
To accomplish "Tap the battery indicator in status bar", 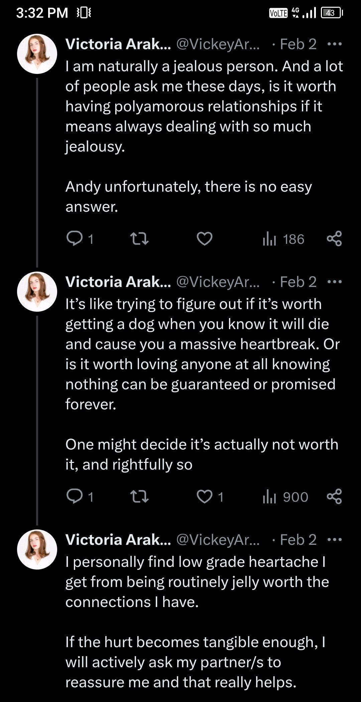I will pos(331,13).
